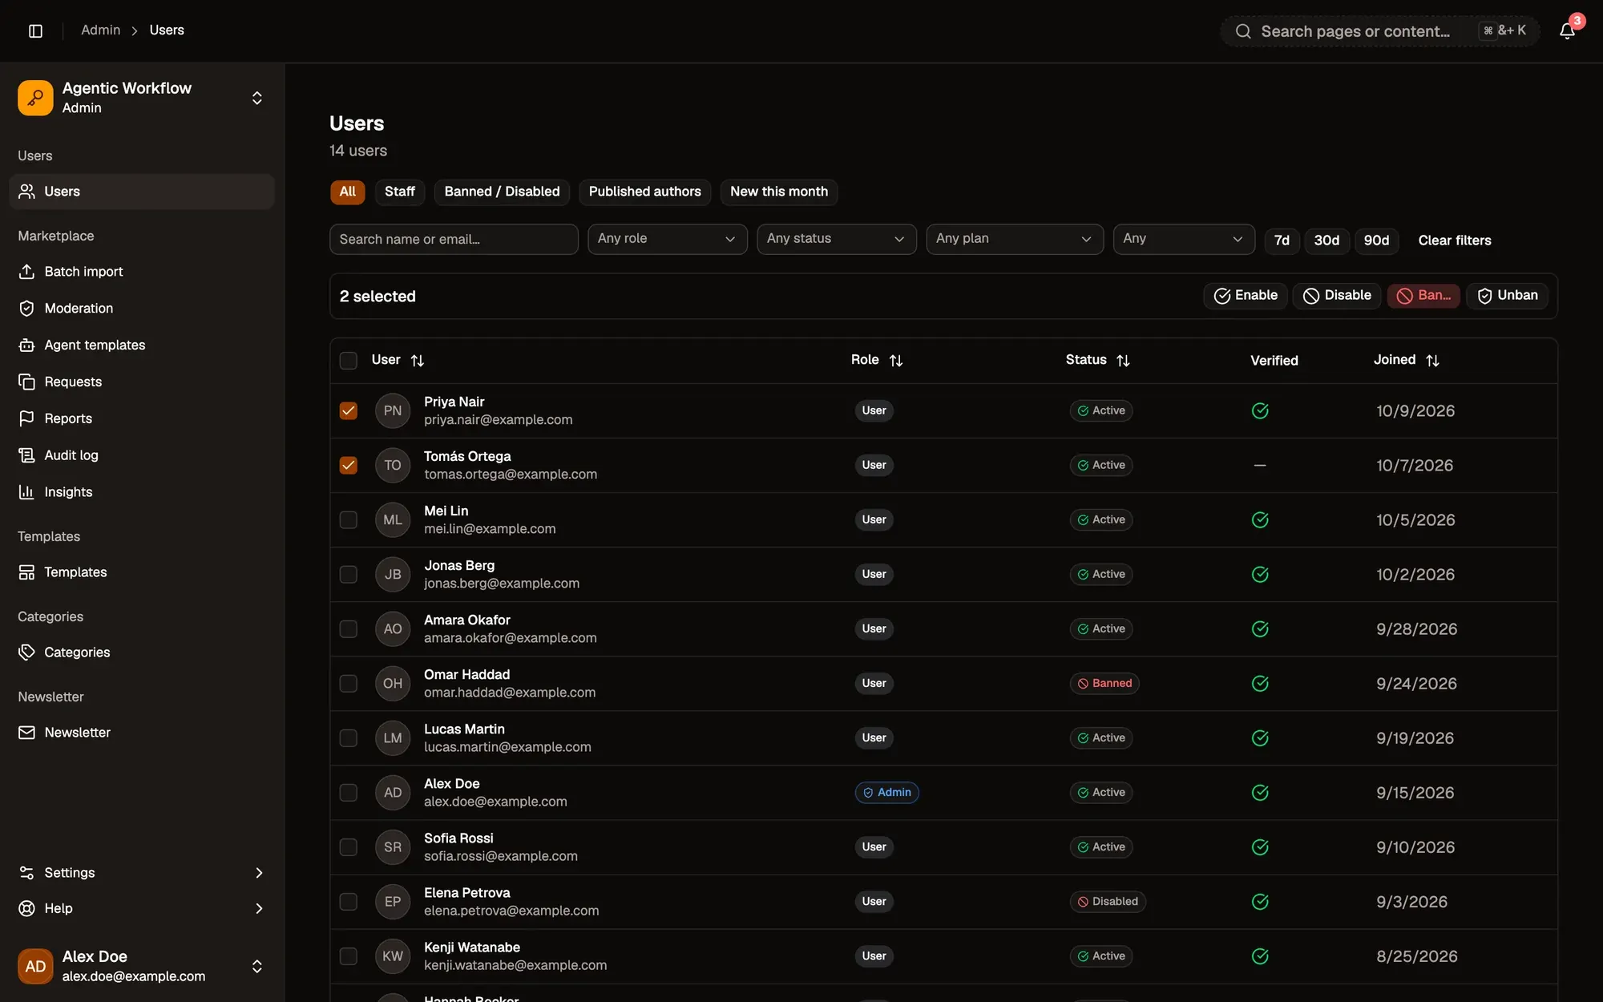Check Elena Petrova's row checkbox
This screenshot has height=1002, width=1603.
tap(348, 901)
